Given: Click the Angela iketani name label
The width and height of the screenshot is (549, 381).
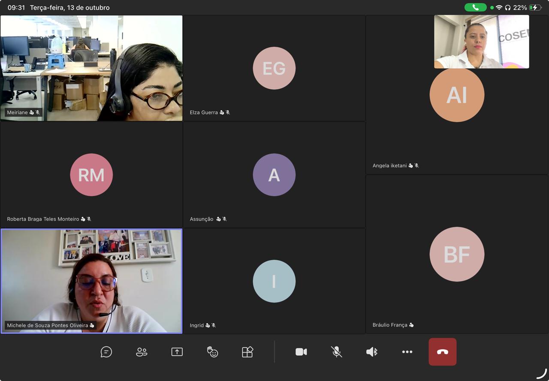Looking at the screenshot, I should pyautogui.click(x=389, y=165).
